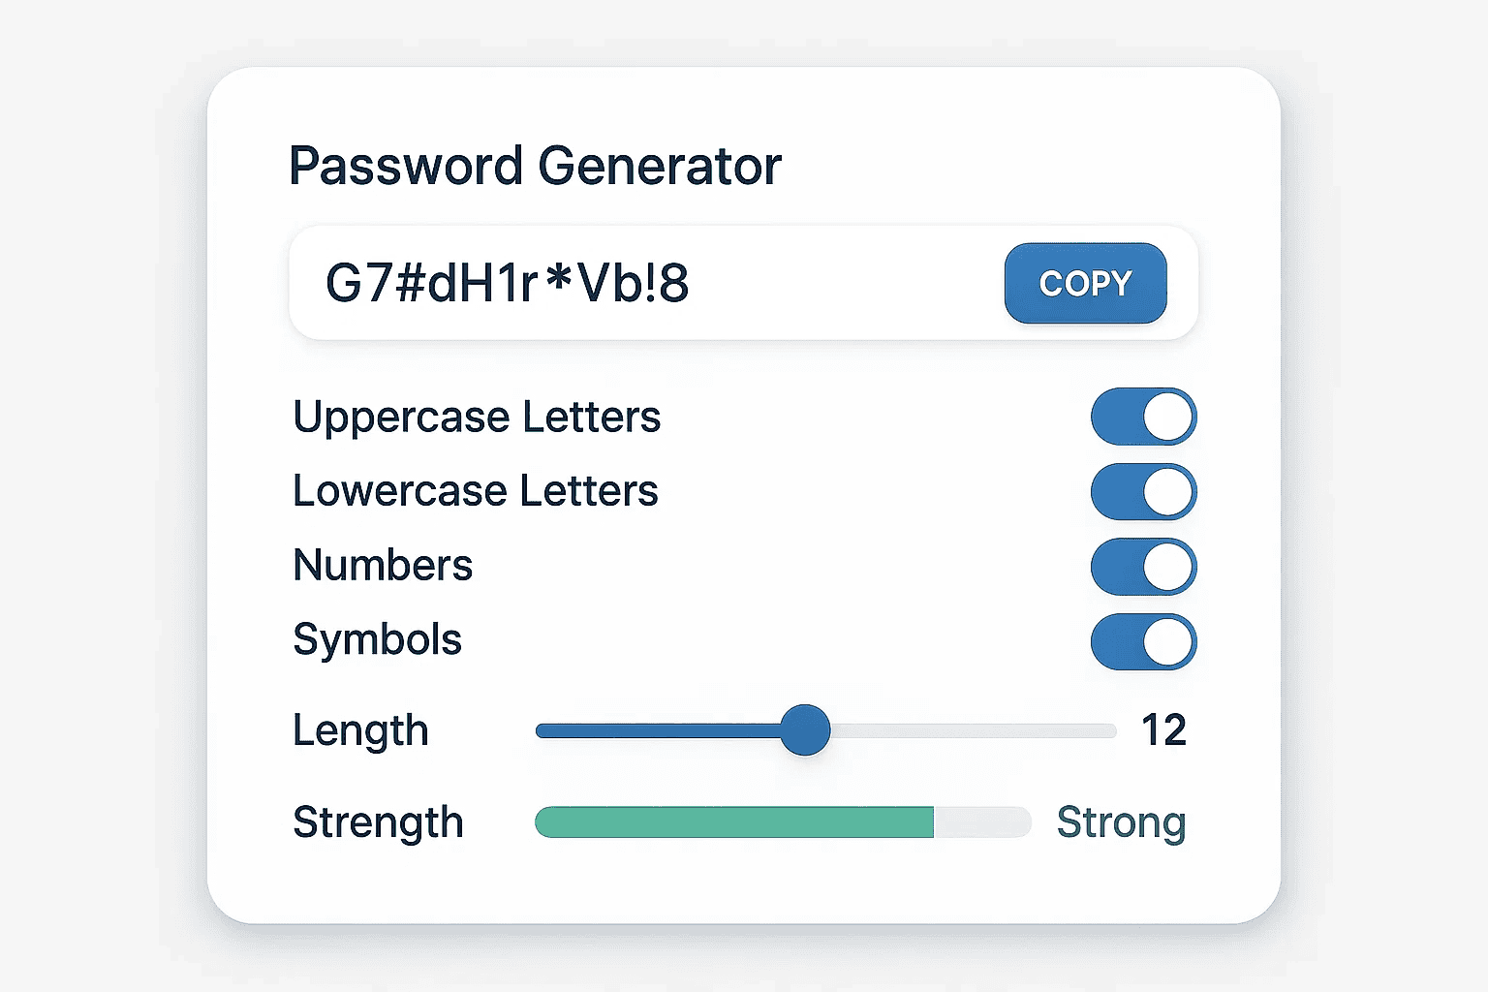Click the Length slider handle
This screenshot has height=992, width=1488.
click(805, 730)
